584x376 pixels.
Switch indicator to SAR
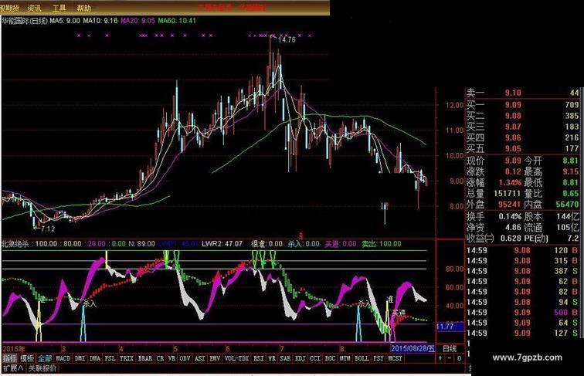point(285,358)
